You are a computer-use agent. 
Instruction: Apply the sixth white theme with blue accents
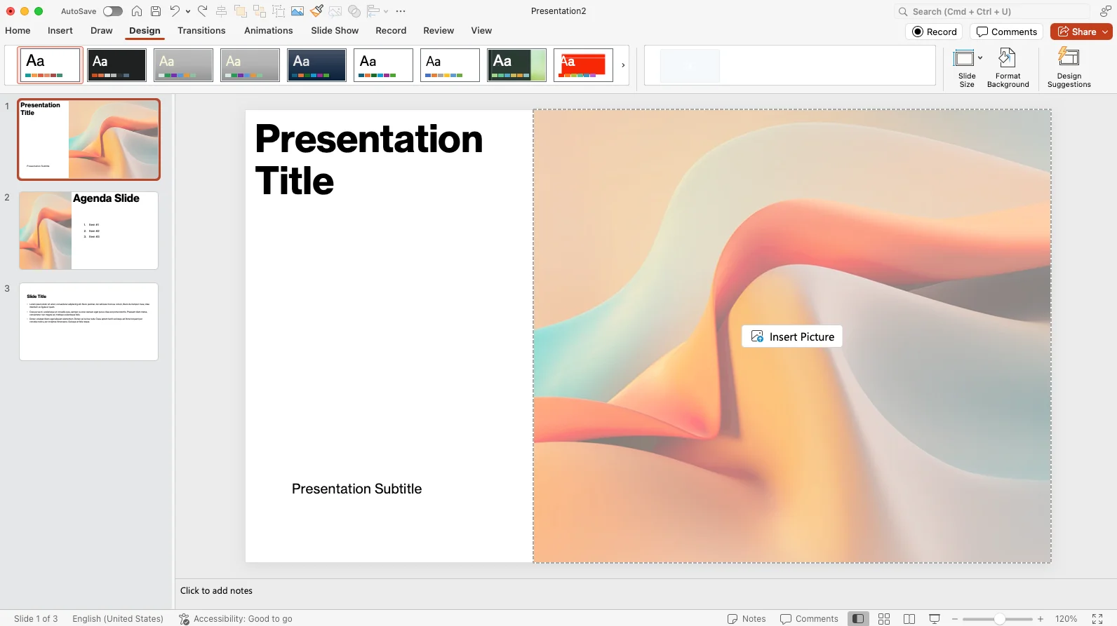383,65
